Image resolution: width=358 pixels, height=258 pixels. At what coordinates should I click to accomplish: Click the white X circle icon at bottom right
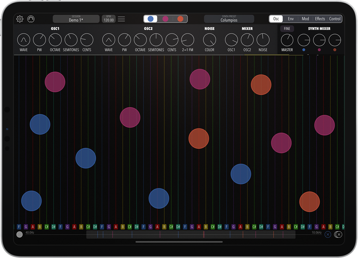339,235
